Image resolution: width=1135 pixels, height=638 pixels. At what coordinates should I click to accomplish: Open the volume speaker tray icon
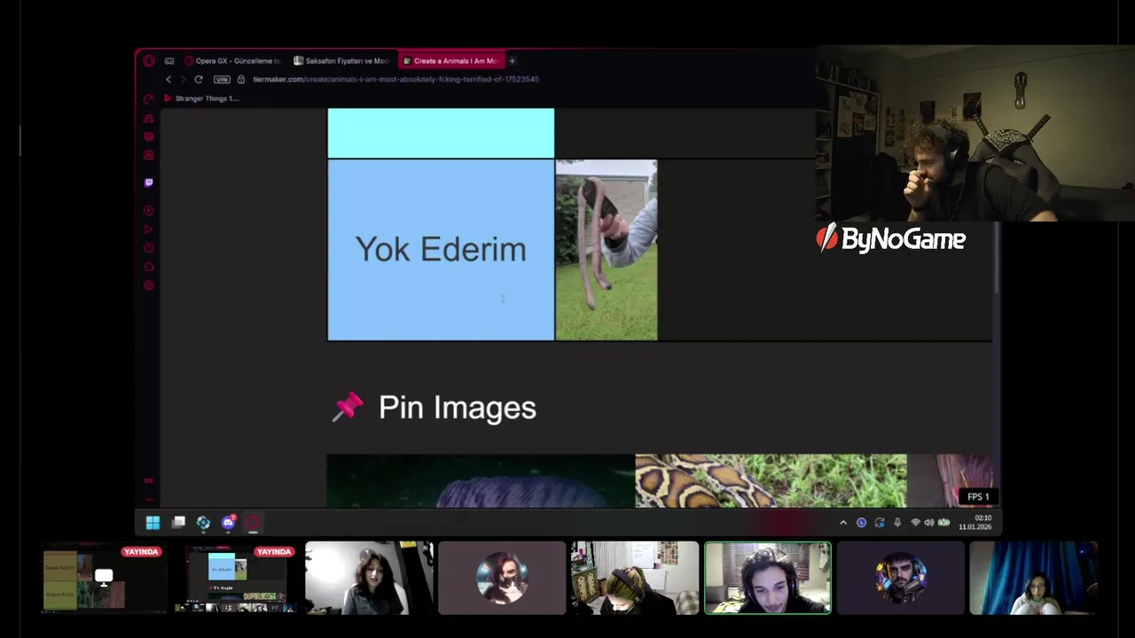(929, 523)
